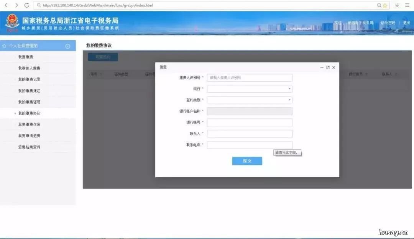The width and height of the screenshot is (414, 239).
Task: Click the star icon beside 个人社保费缴纳
Action: coord(5,46)
